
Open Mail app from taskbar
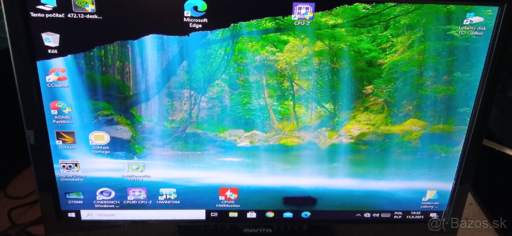[288, 215]
